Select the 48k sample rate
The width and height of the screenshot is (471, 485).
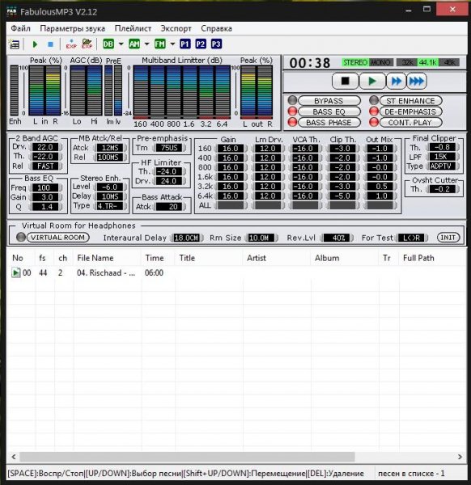[x=448, y=62]
